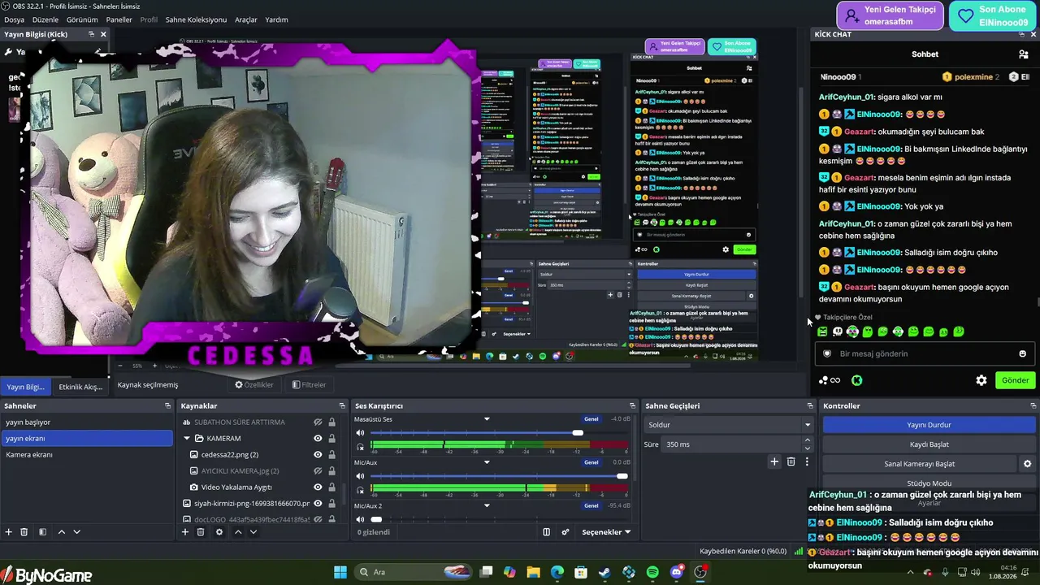Open Steam from the taskbar
Screen dimensions: 1040x585
click(x=604, y=572)
